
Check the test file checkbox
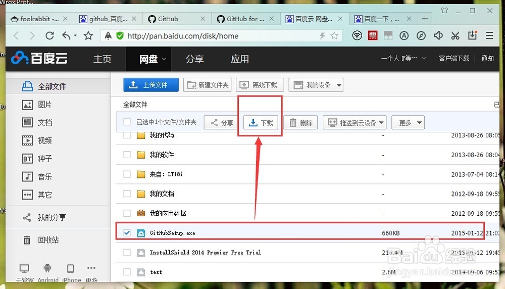tap(127, 272)
